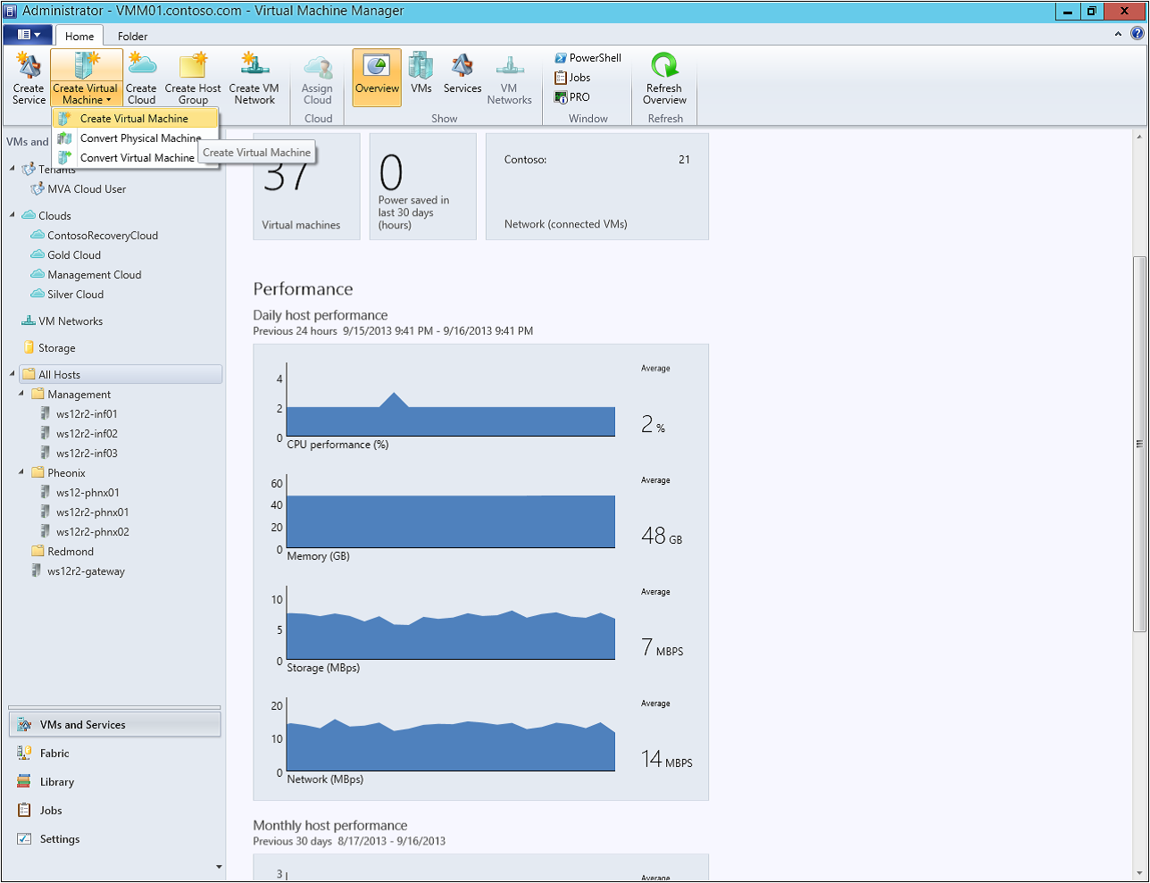Click the Contoso network connected VMs tile
1150x883 pixels.
pyautogui.click(x=597, y=187)
